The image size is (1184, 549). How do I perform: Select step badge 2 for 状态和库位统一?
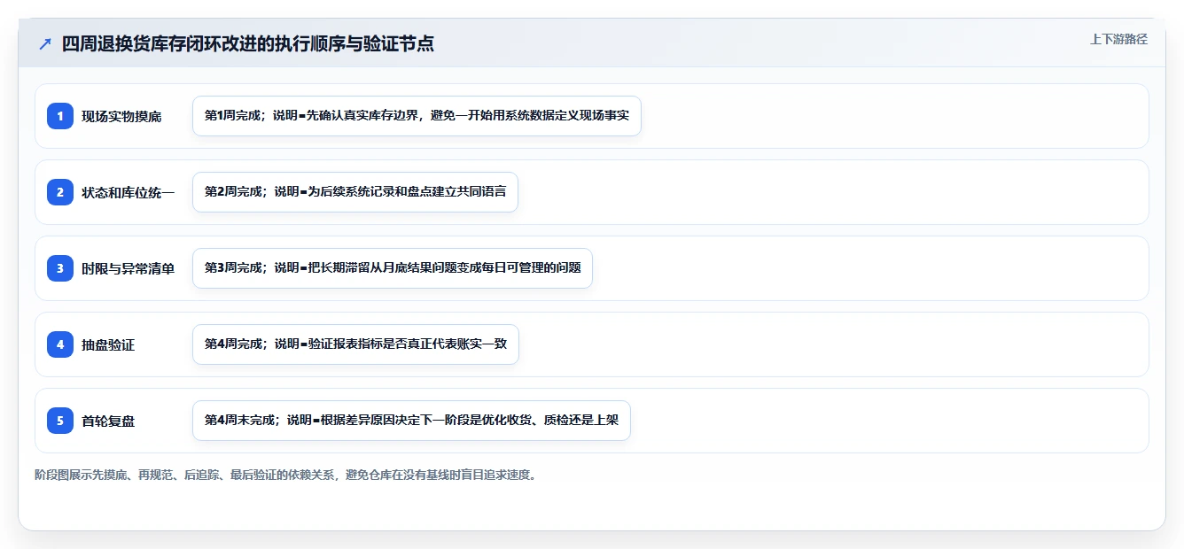(60, 192)
